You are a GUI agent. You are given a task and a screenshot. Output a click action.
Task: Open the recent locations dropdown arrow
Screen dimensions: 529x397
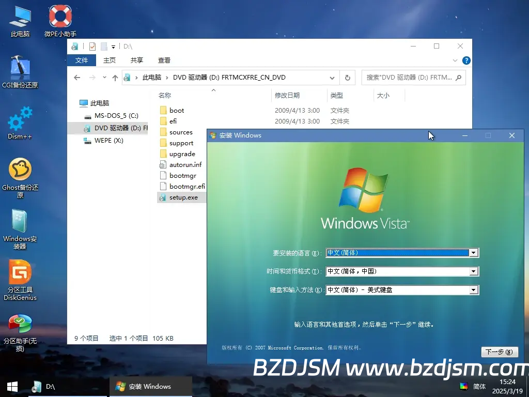(104, 78)
